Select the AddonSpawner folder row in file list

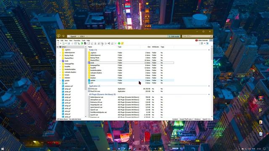click(x=131, y=55)
